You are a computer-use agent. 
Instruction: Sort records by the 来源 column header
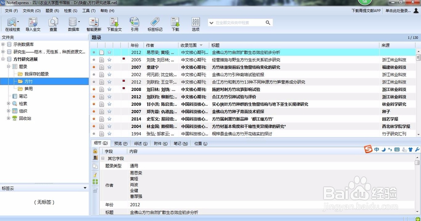click(397, 45)
